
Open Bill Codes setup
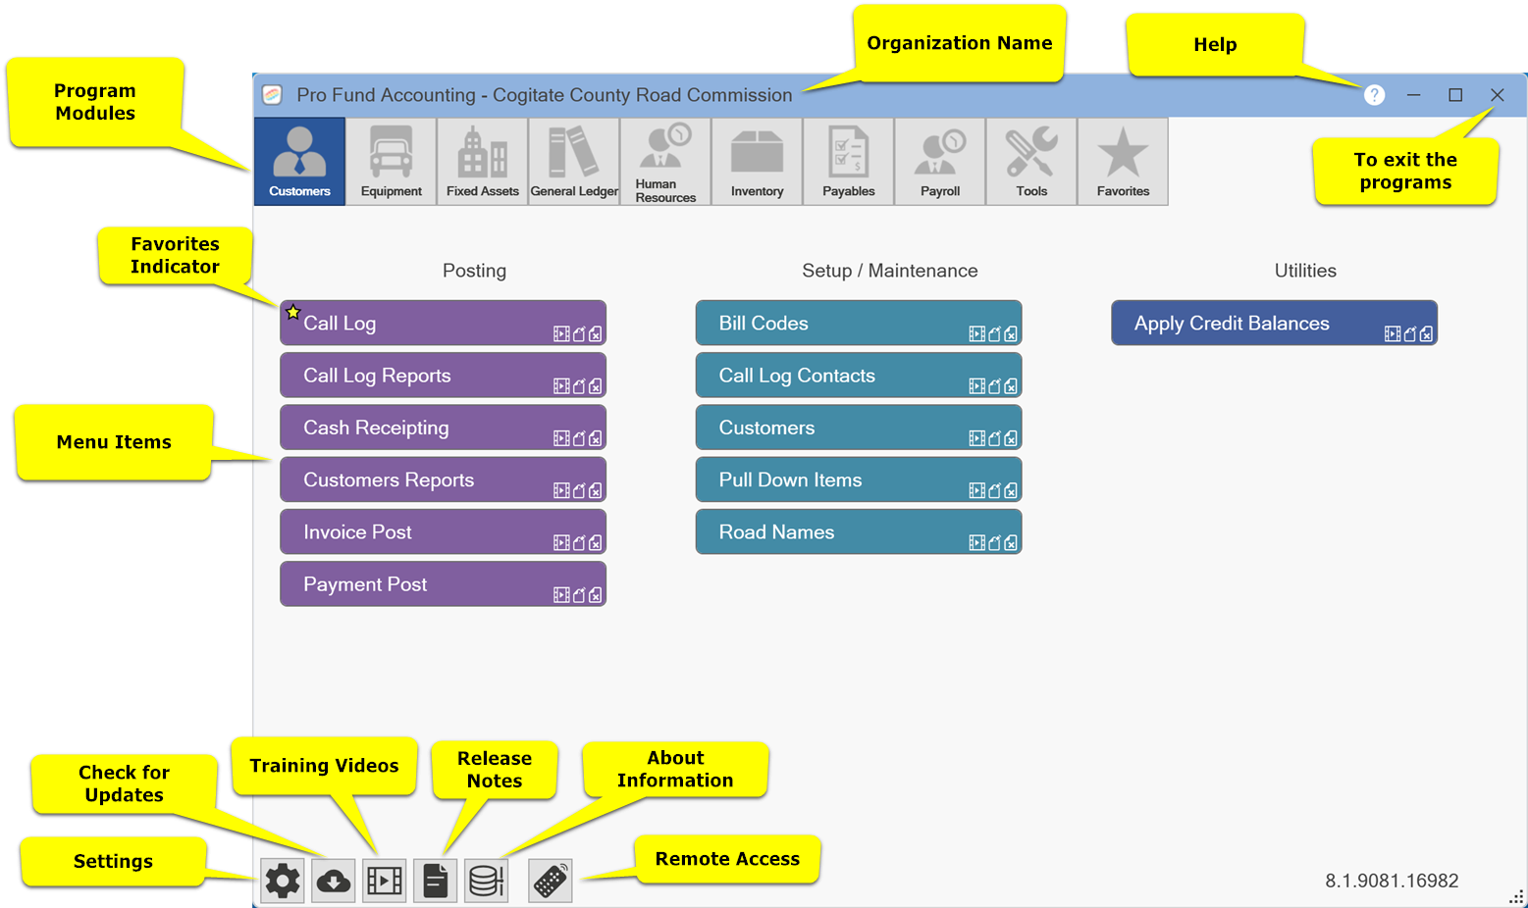[859, 323]
